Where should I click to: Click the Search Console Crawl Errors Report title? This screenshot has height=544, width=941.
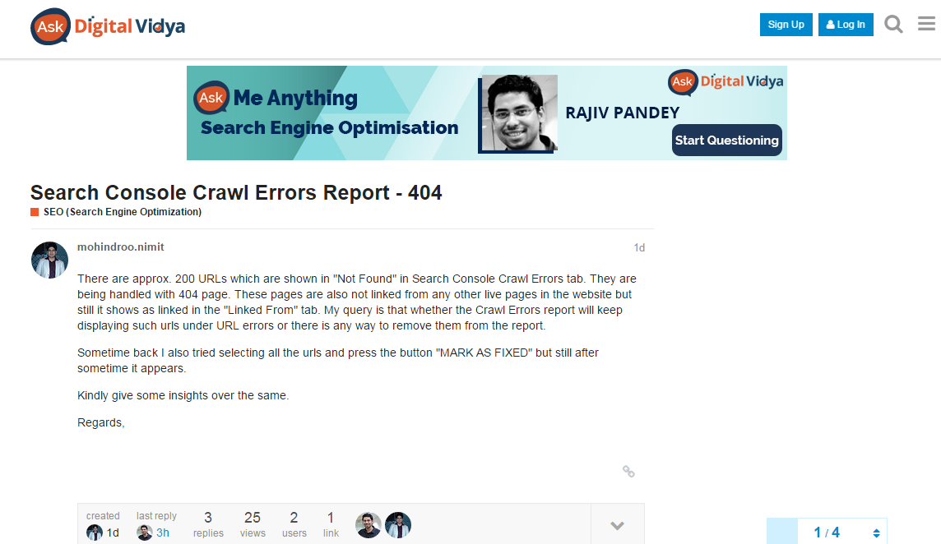tap(236, 193)
